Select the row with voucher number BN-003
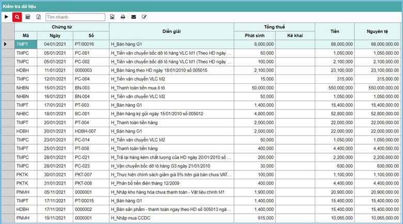Image resolution: width=403 pixels, height=224 pixels. [x=90, y=88]
